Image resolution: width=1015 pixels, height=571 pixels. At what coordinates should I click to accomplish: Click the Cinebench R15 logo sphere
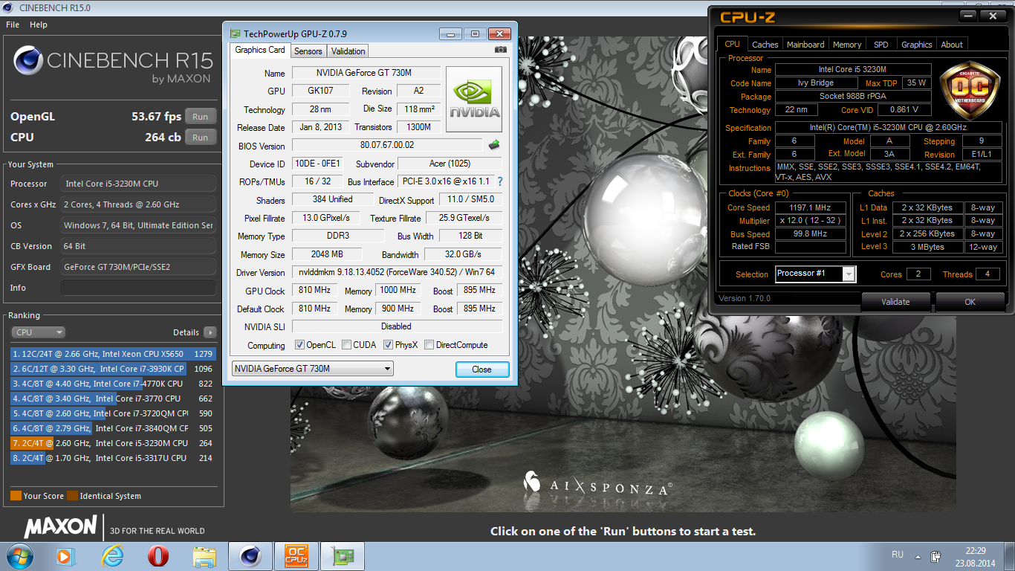[x=28, y=61]
